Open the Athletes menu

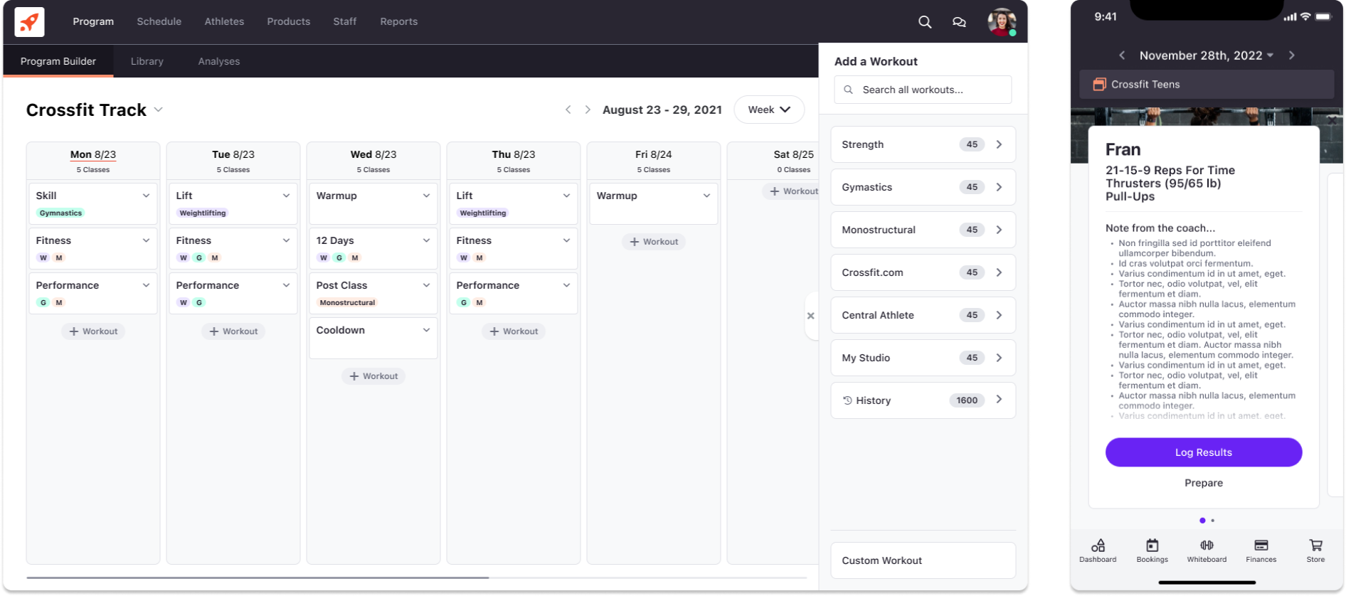click(x=224, y=21)
